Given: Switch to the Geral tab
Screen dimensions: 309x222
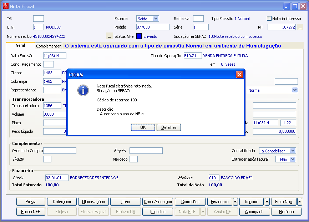Looking at the screenshot, I should (20, 46).
